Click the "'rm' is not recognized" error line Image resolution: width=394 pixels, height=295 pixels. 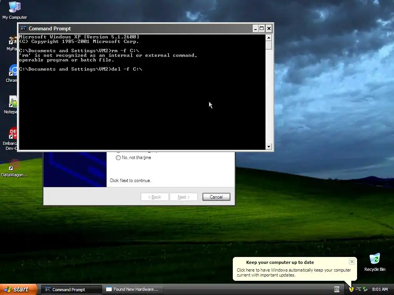pyautogui.click(x=108, y=55)
